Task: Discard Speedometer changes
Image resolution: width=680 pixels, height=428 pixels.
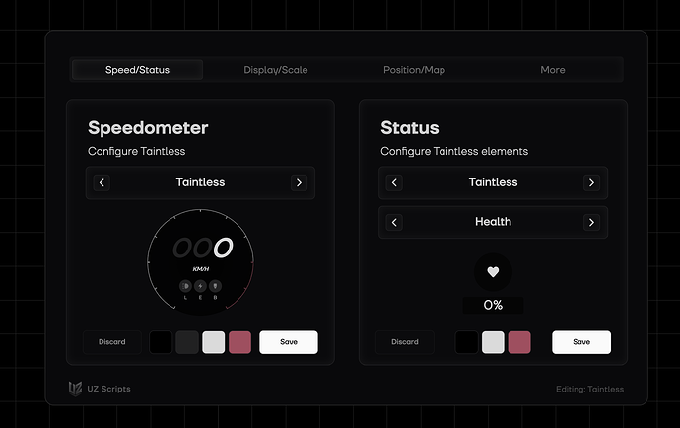Action: tap(112, 342)
